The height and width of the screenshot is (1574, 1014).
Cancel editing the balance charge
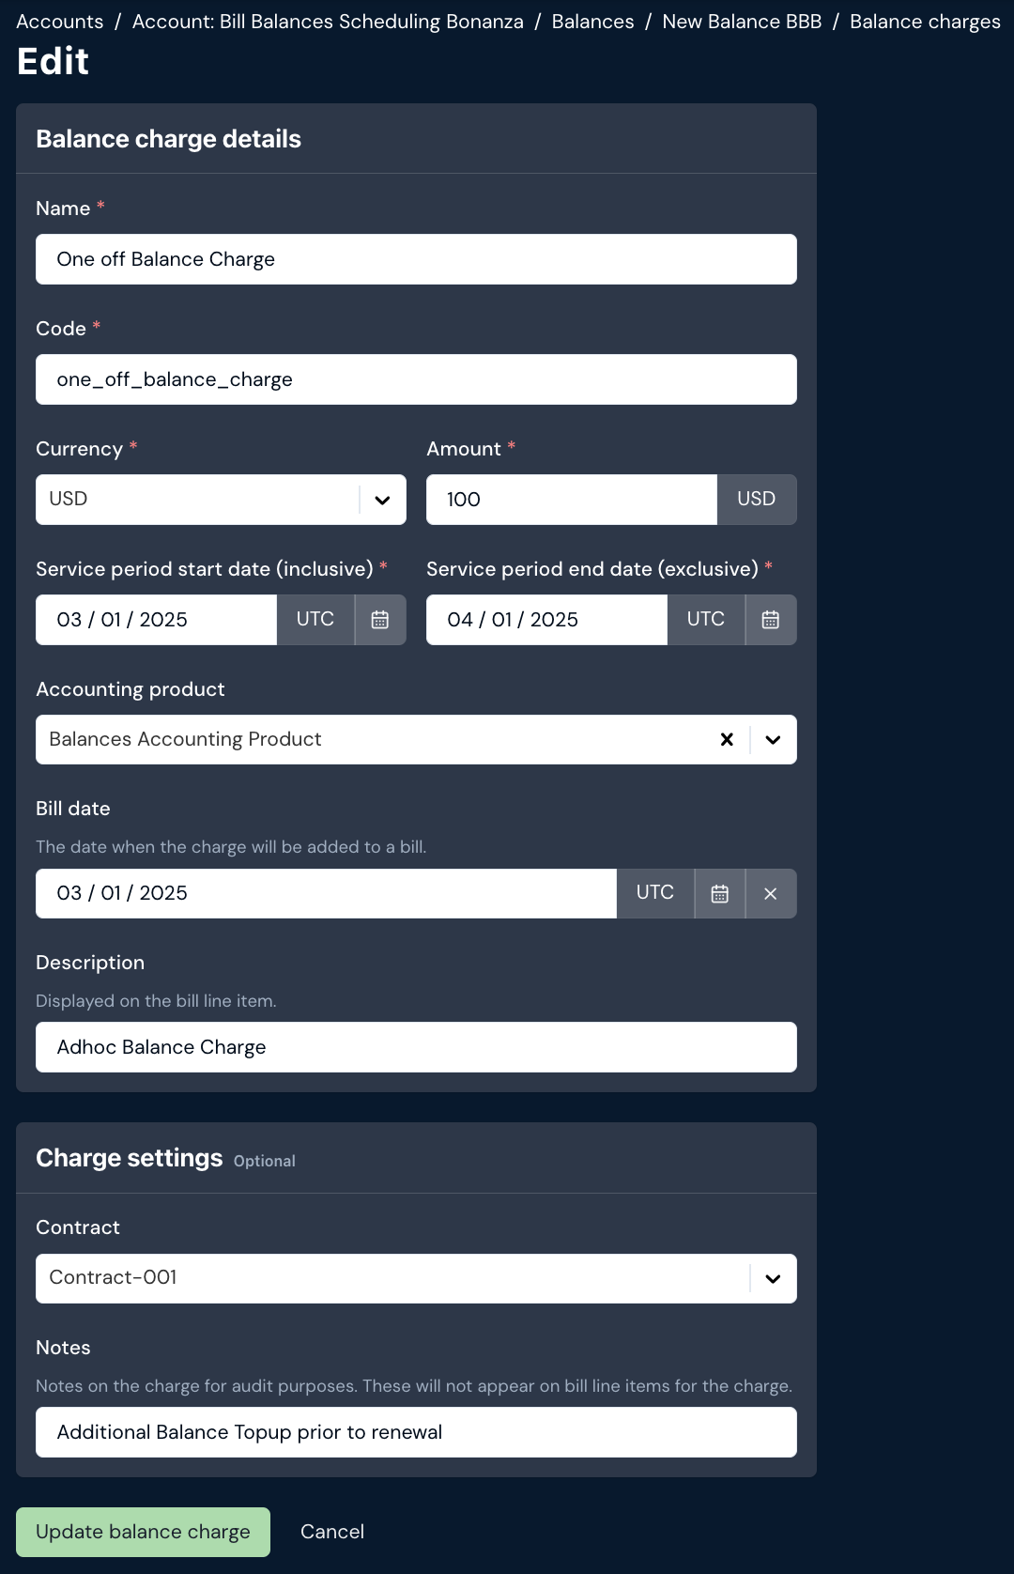point(332,1532)
